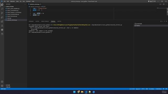The image size is (168, 94).
Task: Open the rightmost blue taskbar app
Action: (94, 92)
